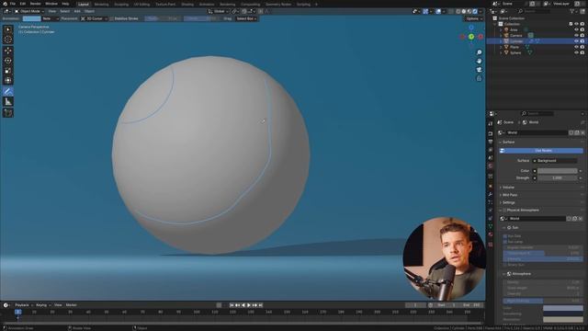Click the zoom view icon in viewport
Screen dimensions: 588x331
(x=479, y=52)
